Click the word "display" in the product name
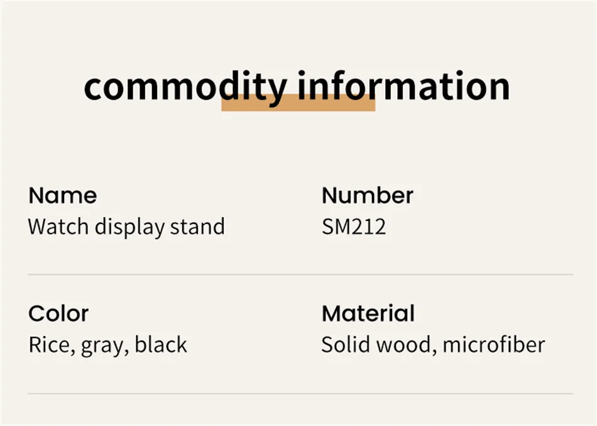The height and width of the screenshot is (426, 597). 129,228
